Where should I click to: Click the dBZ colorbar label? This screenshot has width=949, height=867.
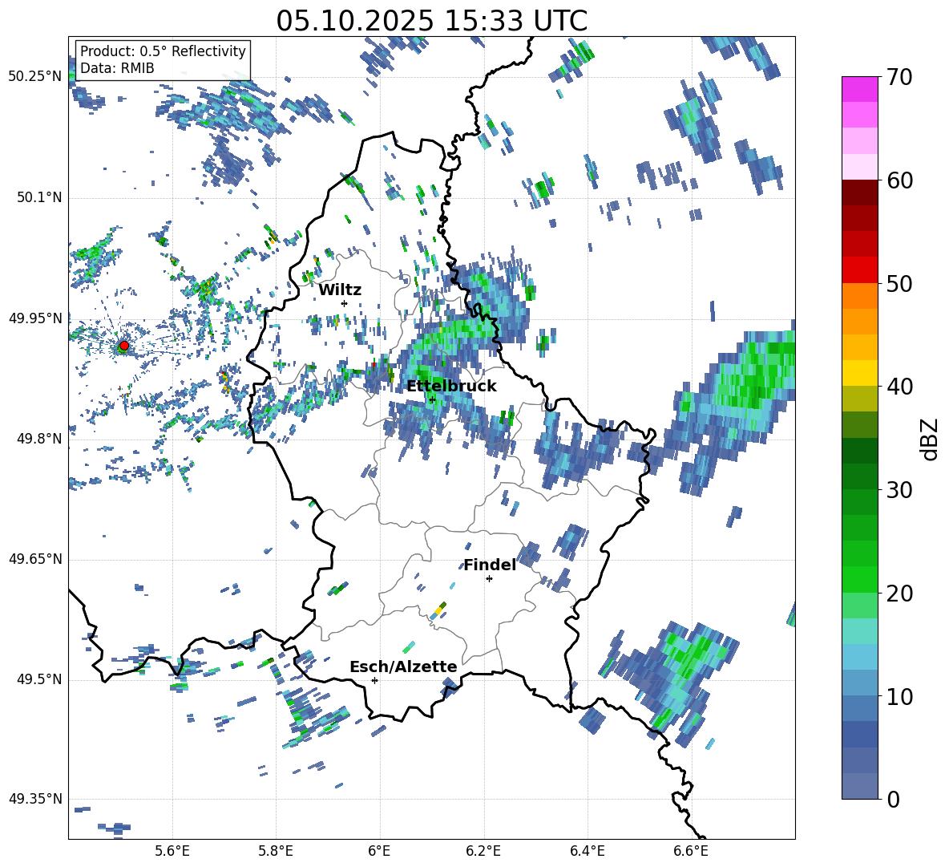tap(931, 439)
